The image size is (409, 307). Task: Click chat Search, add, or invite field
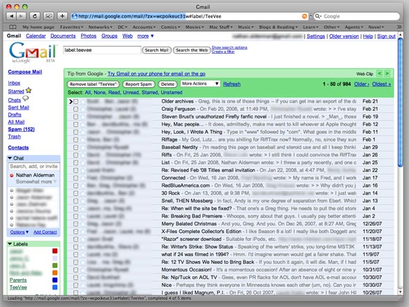pyautogui.click(x=34, y=166)
